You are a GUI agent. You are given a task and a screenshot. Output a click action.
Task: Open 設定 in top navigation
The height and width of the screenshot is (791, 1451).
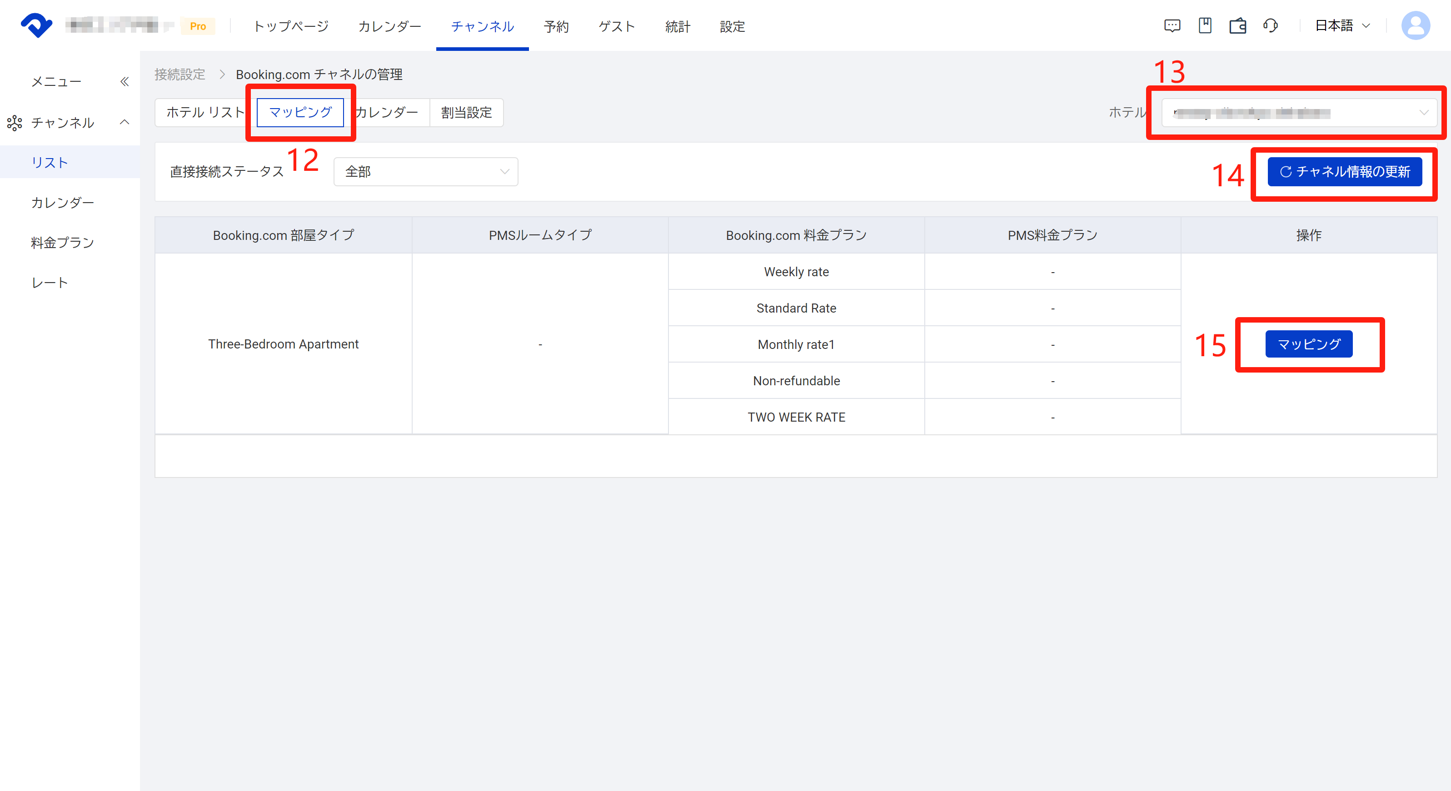click(732, 26)
